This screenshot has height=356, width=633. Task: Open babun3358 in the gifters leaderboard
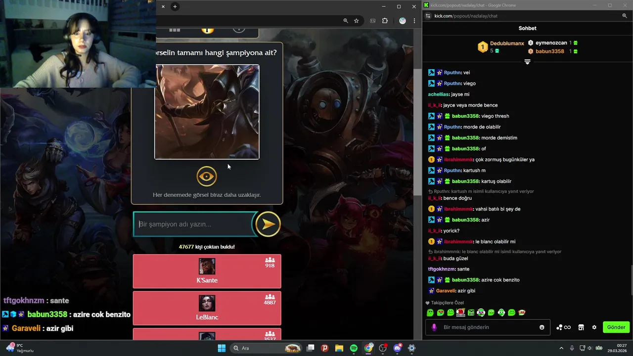553,51
